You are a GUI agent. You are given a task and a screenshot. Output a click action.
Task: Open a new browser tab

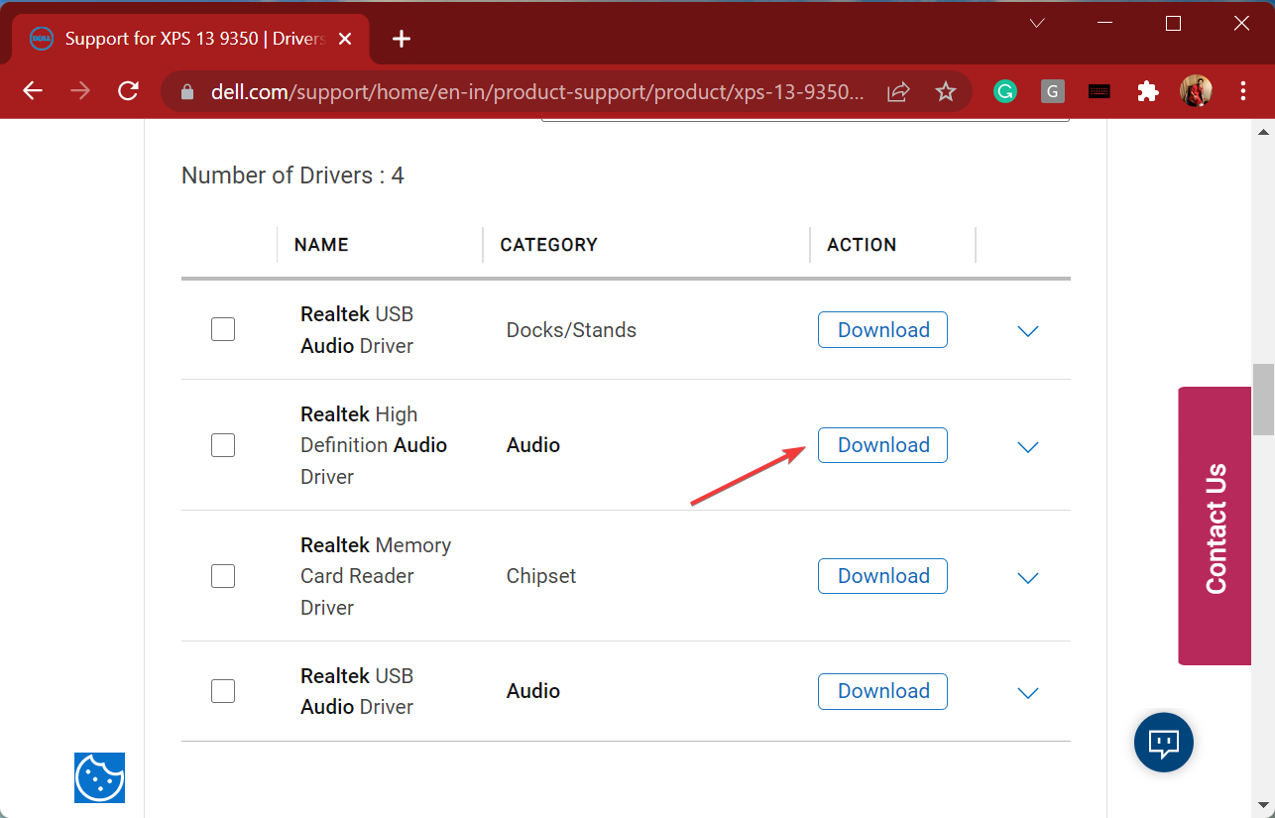coord(401,39)
